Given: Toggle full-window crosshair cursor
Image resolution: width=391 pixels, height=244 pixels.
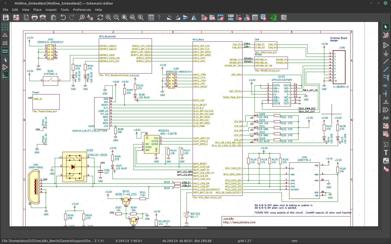Looking at the screenshot, I should 5,59.
